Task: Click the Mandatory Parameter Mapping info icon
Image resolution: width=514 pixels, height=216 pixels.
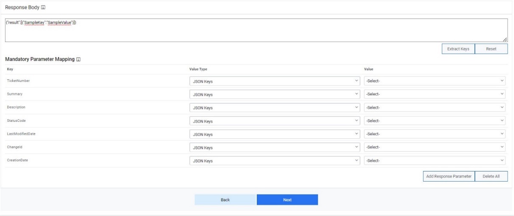Action: click(78, 59)
